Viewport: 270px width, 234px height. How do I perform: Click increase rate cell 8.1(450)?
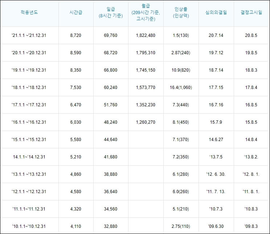[x=181, y=122]
